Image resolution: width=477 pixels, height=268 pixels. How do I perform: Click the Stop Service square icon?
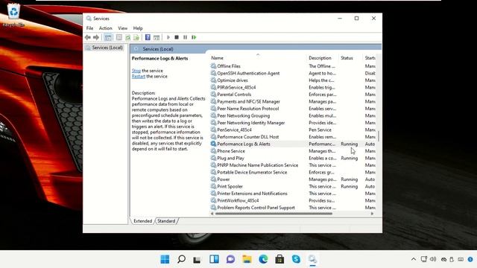tap(177, 37)
